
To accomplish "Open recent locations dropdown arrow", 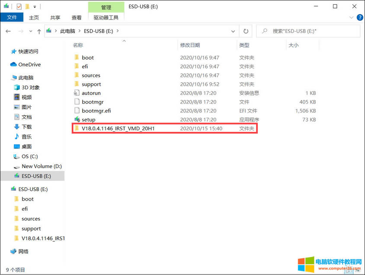I will coord(31,31).
